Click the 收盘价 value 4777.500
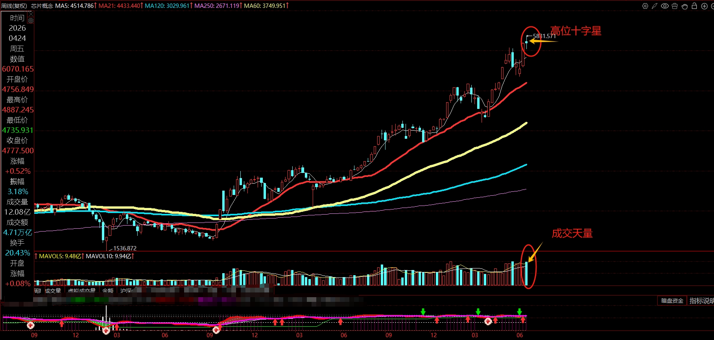 18,151
